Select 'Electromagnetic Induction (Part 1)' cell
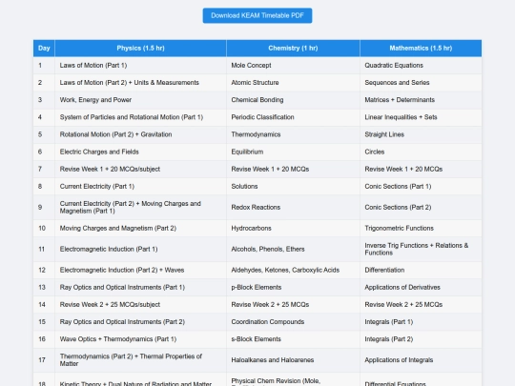Image resolution: width=515 pixels, height=386 pixels. [140, 249]
